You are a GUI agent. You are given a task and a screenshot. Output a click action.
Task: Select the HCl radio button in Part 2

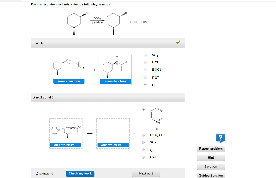143,157
